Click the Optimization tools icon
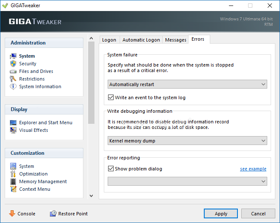This screenshot has height=223, width=280. [x=13, y=174]
